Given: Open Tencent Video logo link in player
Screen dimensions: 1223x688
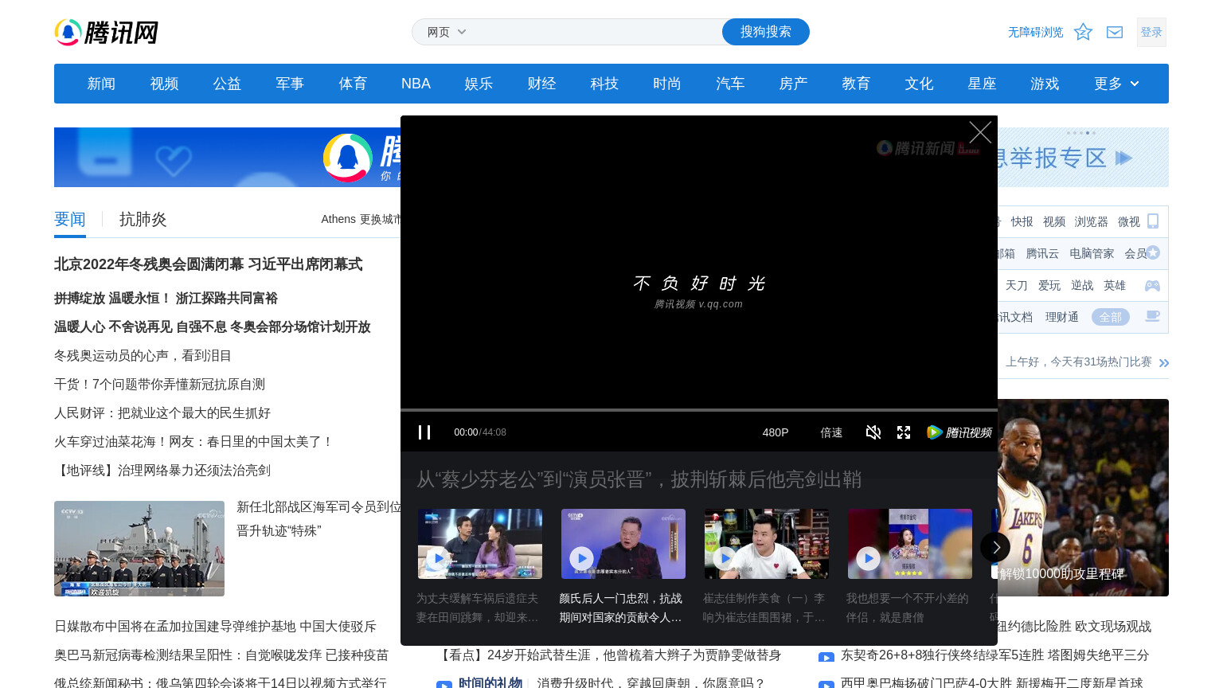Looking at the screenshot, I should [x=959, y=432].
